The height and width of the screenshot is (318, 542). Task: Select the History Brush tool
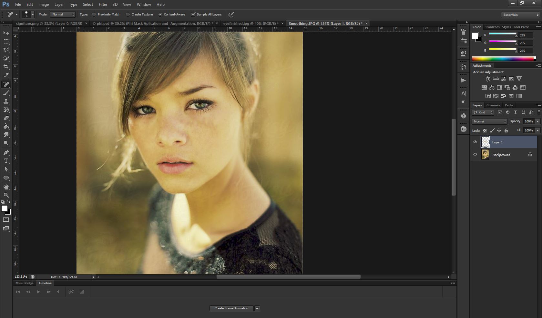pyautogui.click(x=6, y=110)
